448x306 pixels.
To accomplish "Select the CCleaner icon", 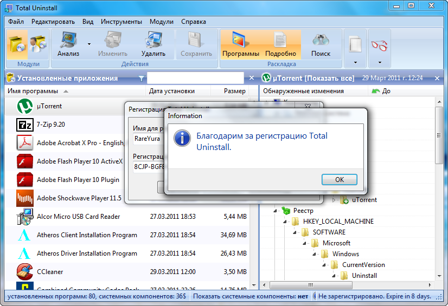I will 24,271.
